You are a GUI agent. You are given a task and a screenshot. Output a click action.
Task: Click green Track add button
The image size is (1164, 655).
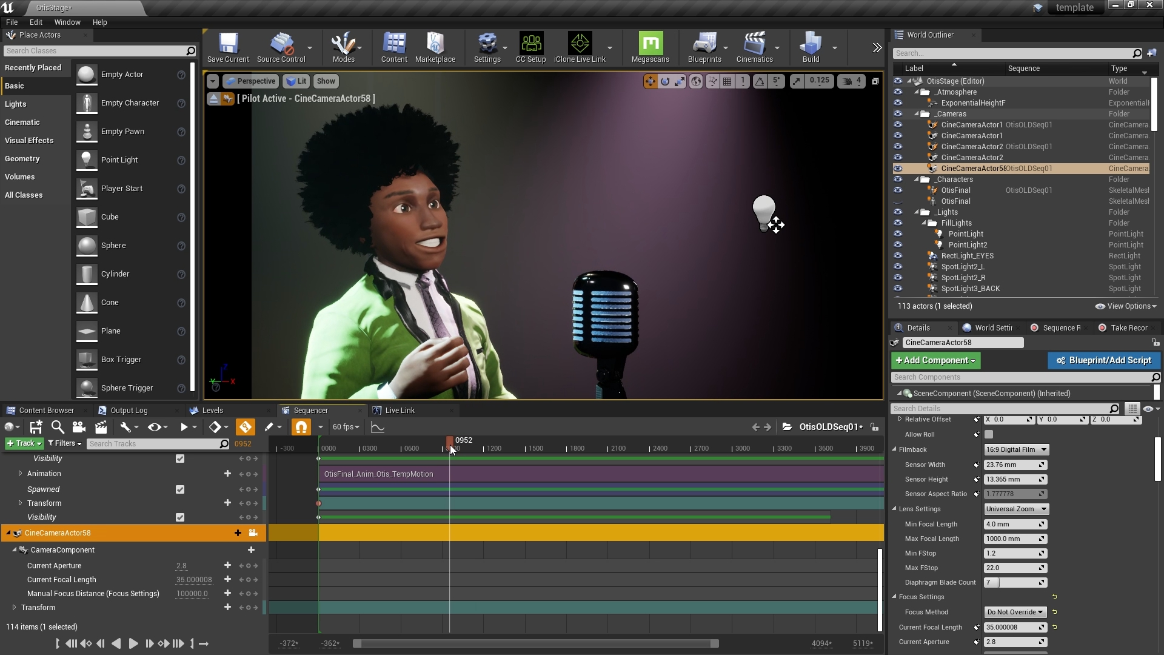[24, 443]
